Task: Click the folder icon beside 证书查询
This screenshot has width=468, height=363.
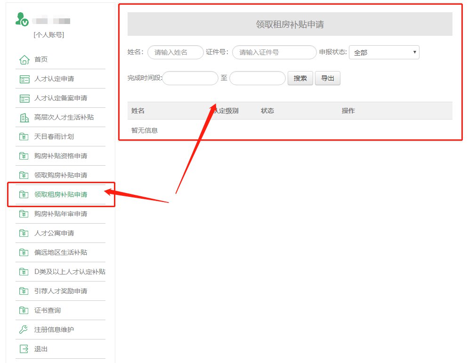Action: pyautogui.click(x=24, y=310)
